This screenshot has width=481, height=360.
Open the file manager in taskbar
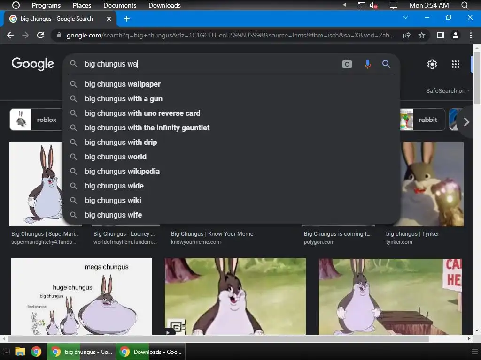pos(20,352)
